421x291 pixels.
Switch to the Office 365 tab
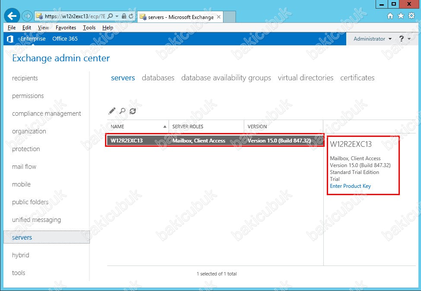[x=65, y=38]
